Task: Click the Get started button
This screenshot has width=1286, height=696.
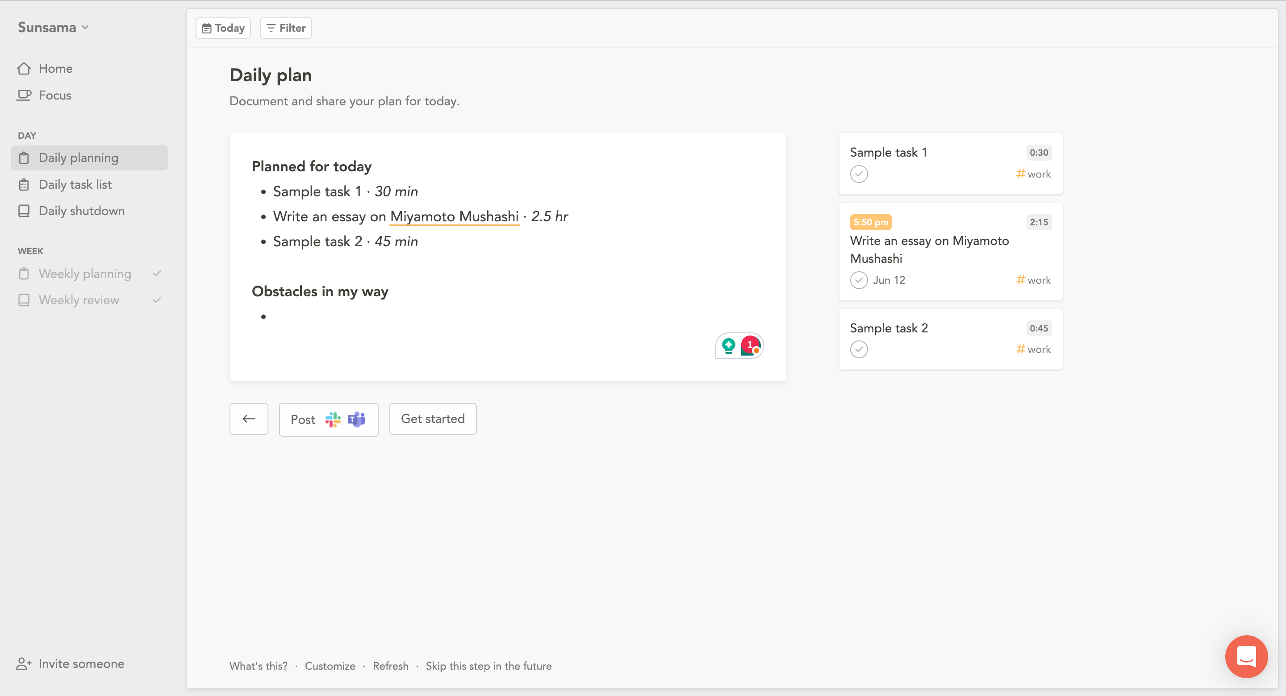Action: [432, 418]
